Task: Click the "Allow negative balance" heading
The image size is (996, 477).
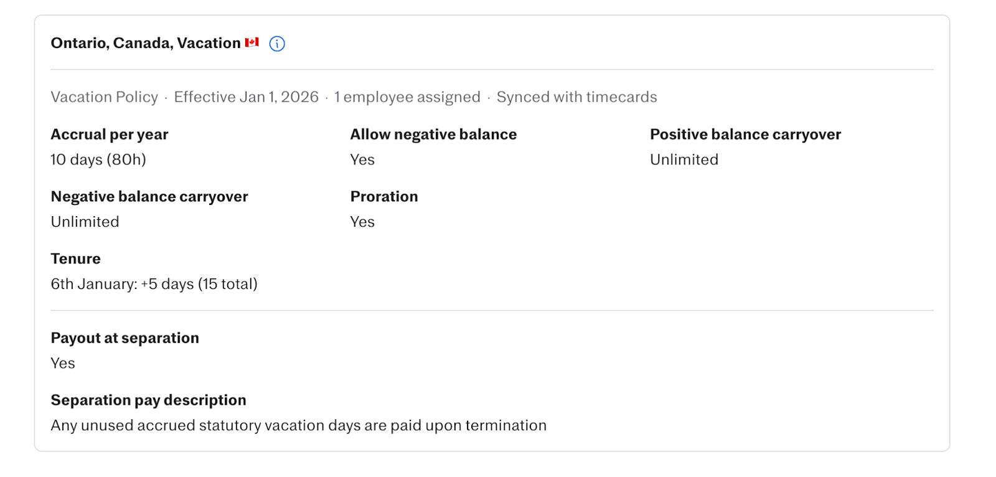Action: (433, 135)
